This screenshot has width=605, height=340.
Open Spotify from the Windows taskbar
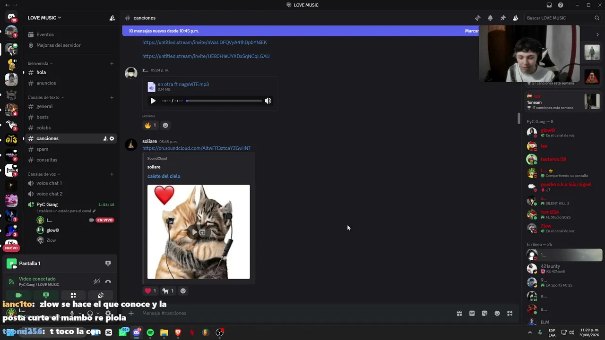[150, 332]
